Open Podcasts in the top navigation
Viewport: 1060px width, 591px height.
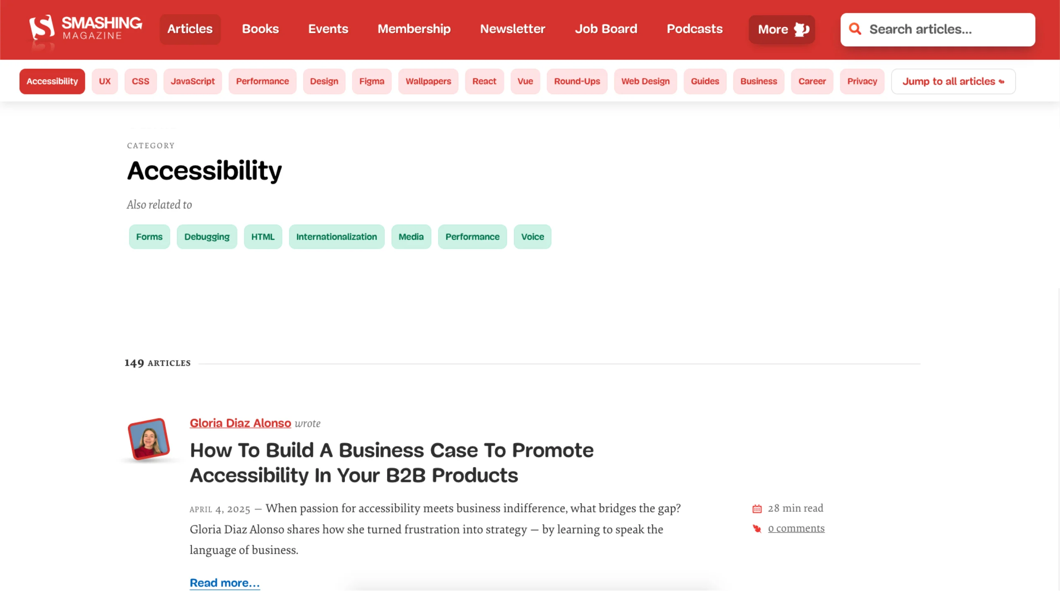[694, 29]
